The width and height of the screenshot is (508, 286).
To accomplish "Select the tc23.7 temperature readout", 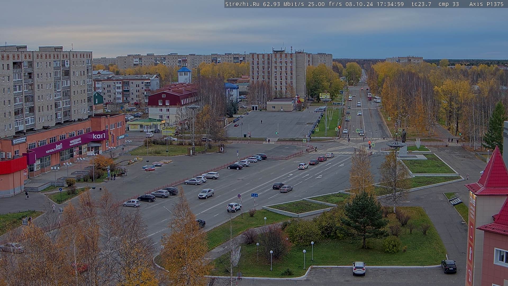I will pos(421,4).
